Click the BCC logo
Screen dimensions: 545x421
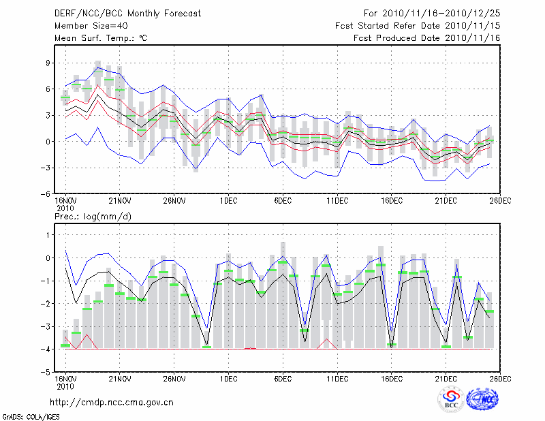(451, 400)
